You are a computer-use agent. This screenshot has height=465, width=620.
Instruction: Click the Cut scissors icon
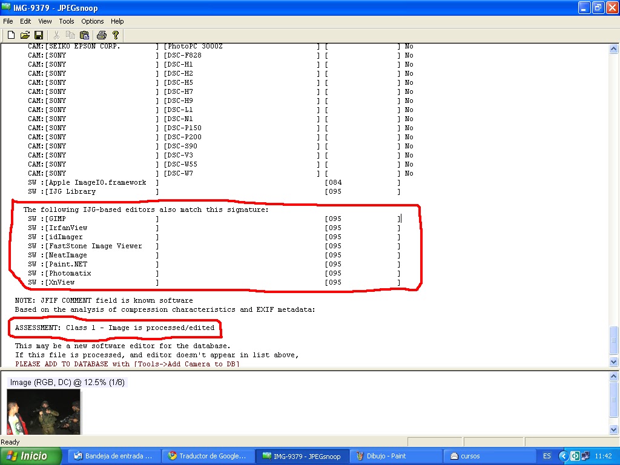coord(56,35)
